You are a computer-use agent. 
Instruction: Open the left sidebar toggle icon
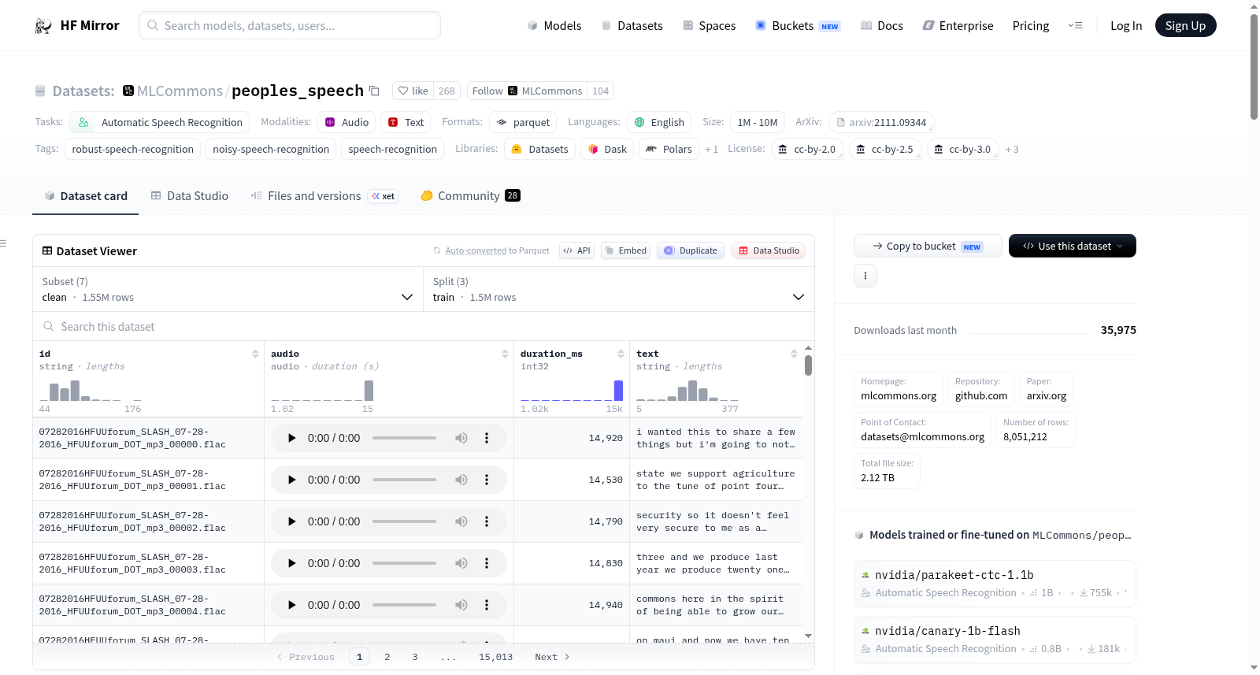click(x=3, y=243)
